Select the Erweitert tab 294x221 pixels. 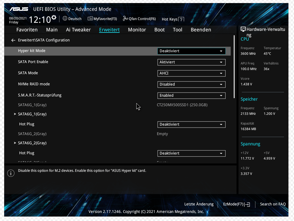point(109,30)
